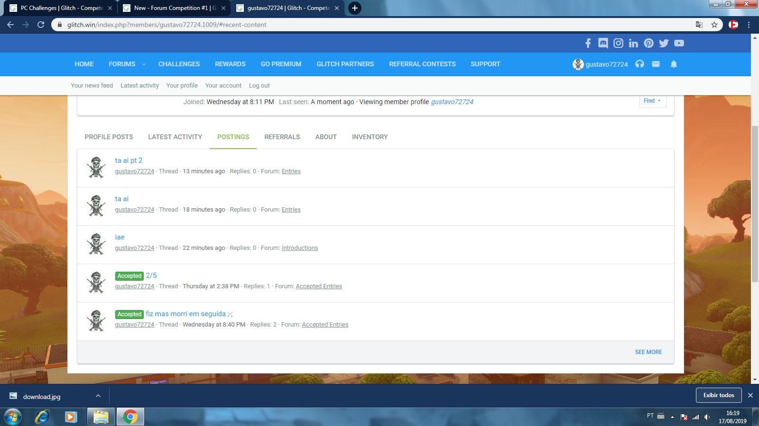Click the support headset icon
Screen dimensions: 759x426
639,64
